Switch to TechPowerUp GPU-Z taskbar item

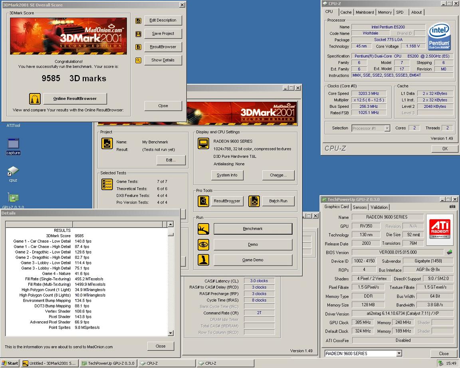108,363
